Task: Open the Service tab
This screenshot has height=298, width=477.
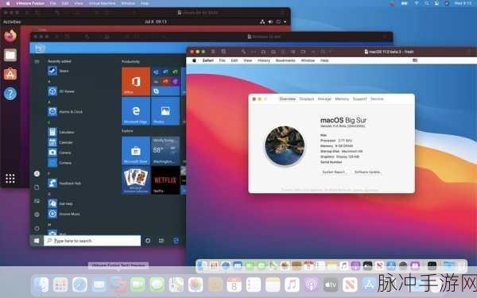Action: point(377,99)
